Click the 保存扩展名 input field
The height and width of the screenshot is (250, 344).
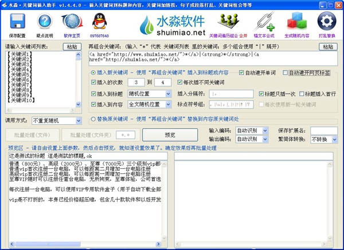(324, 130)
